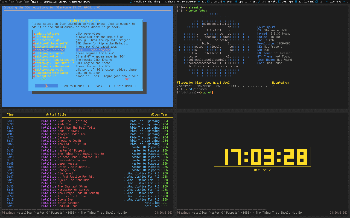Switch to the Chat tag
The height and width of the screenshot is (218, 350).
coord(19,2)
